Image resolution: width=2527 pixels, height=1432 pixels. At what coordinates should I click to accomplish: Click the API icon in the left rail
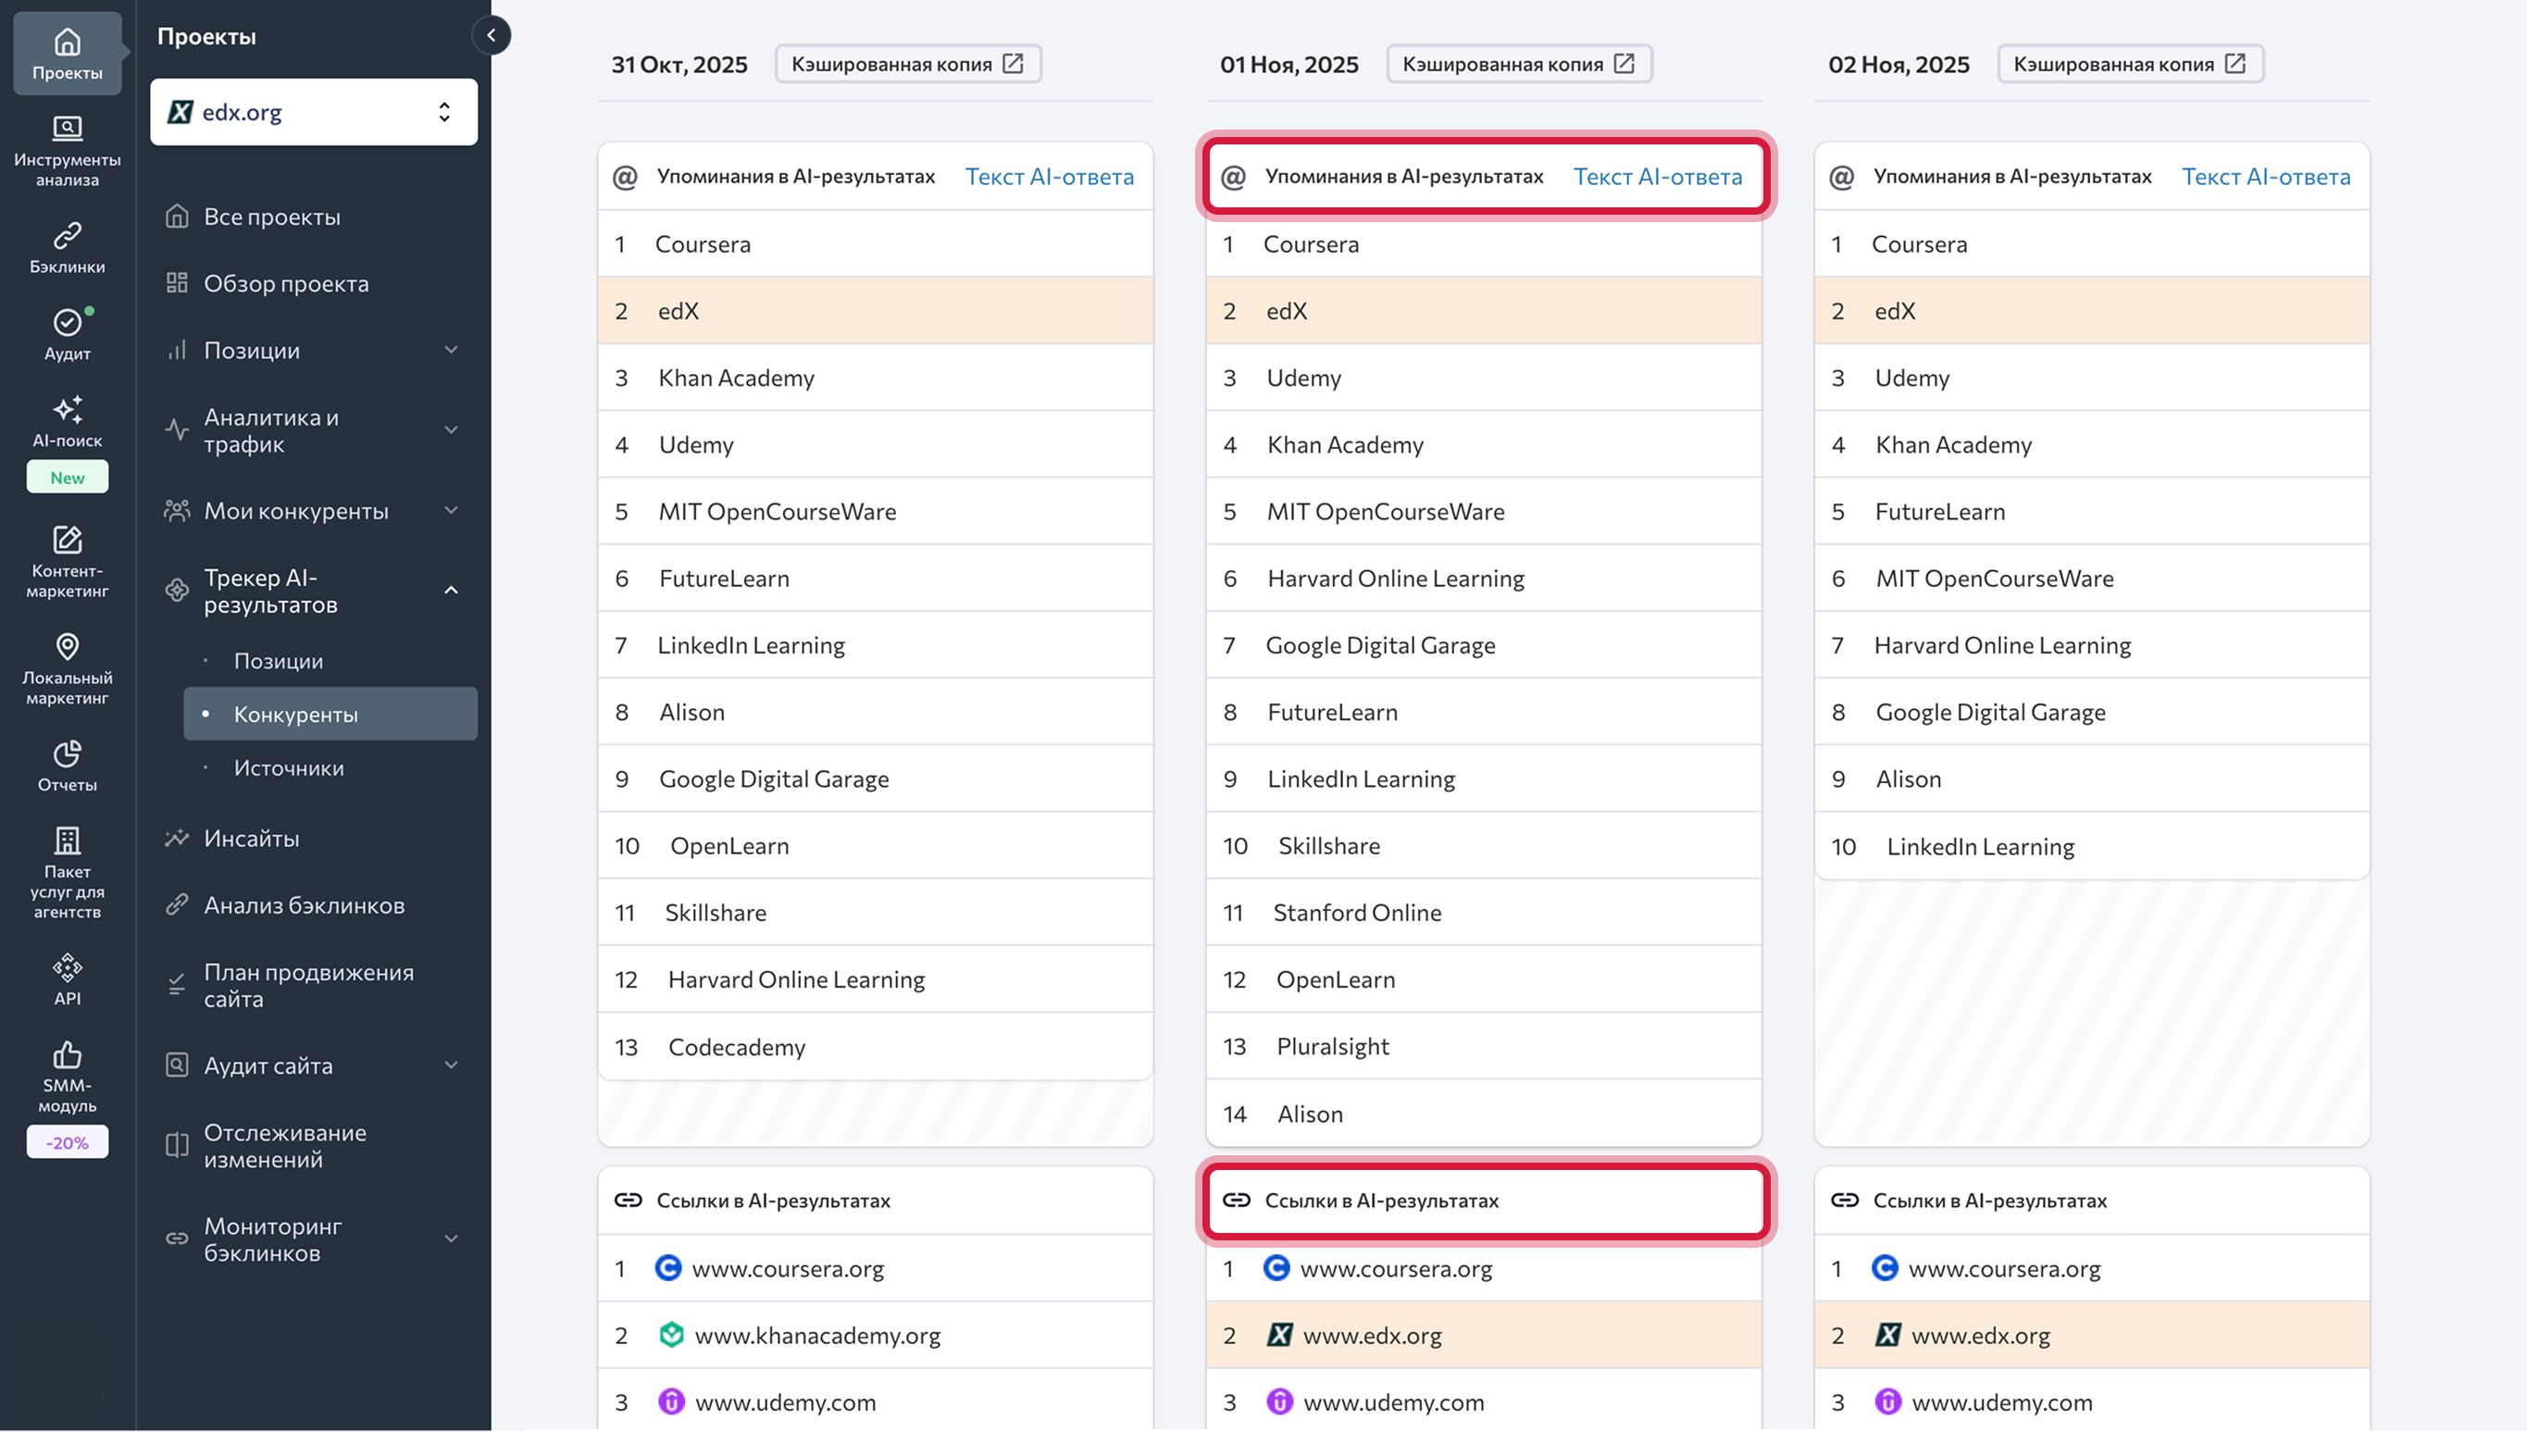tap(67, 969)
